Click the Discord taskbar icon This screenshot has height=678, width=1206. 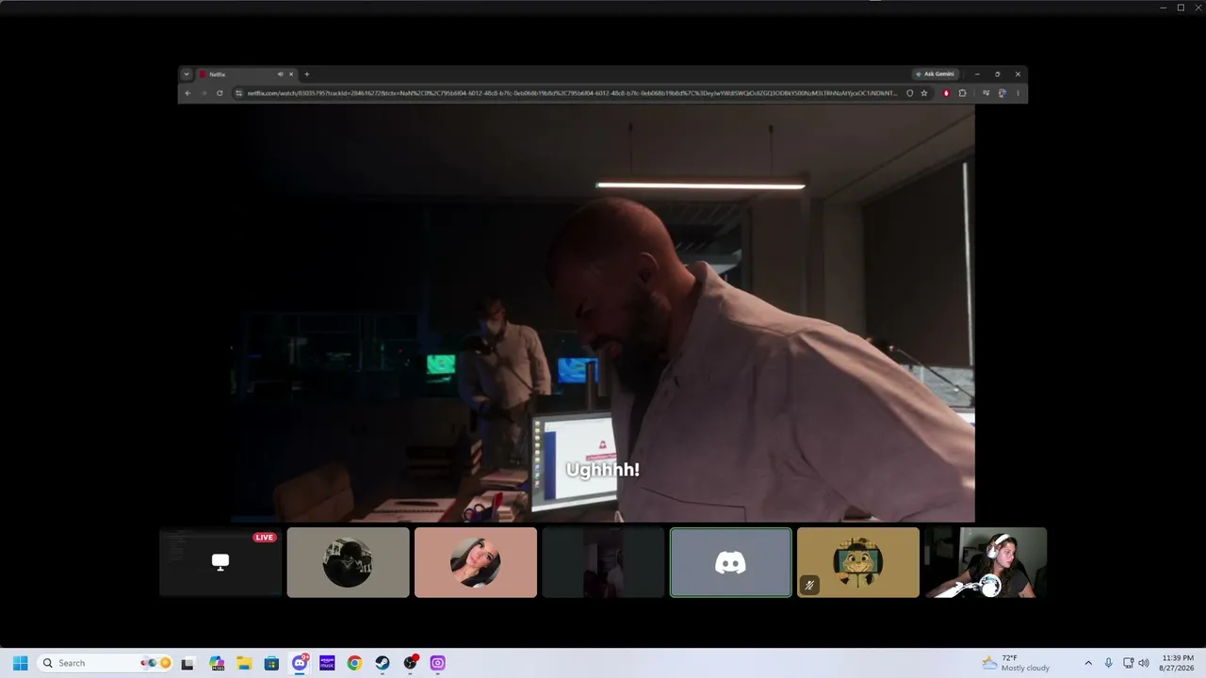(x=300, y=663)
